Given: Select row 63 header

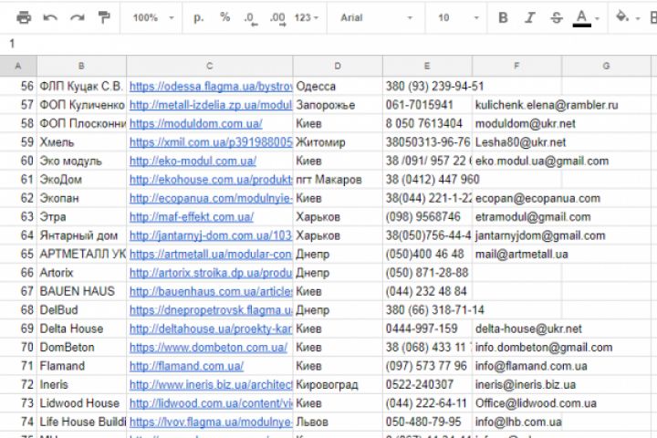Looking at the screenshot, I should 18,216.
